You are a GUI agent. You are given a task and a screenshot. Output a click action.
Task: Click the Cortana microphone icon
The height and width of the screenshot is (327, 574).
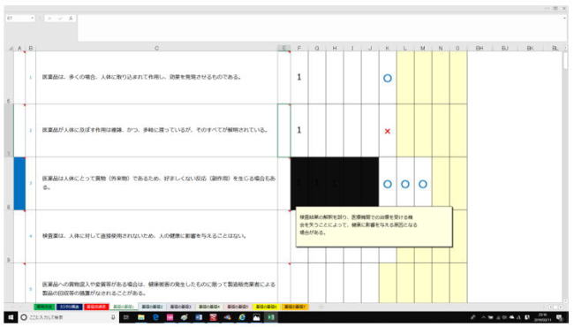(113, 317)
